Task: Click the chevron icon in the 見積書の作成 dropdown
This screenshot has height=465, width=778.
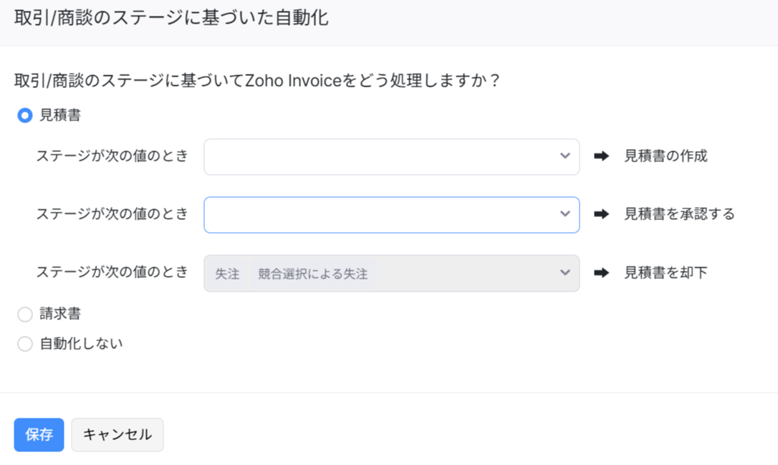Action: point(565,156)
